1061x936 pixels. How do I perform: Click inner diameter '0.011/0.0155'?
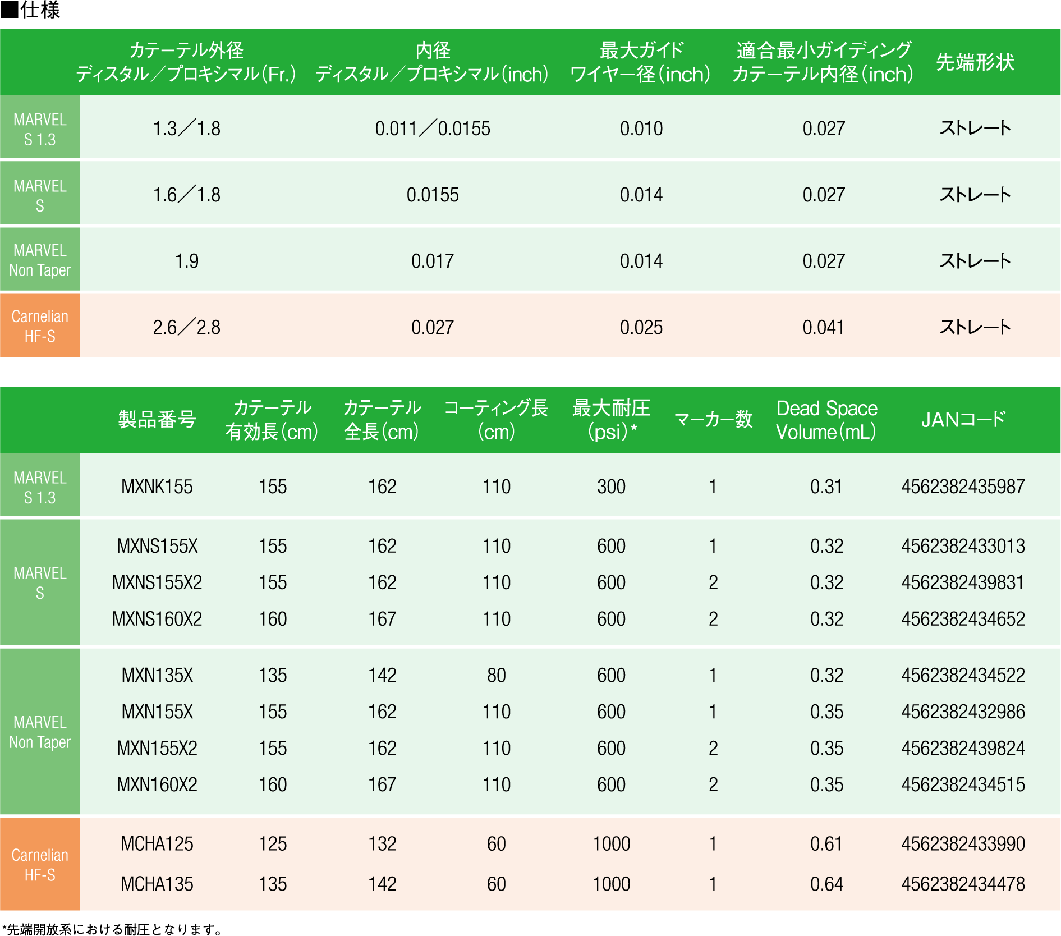(433, 129)
